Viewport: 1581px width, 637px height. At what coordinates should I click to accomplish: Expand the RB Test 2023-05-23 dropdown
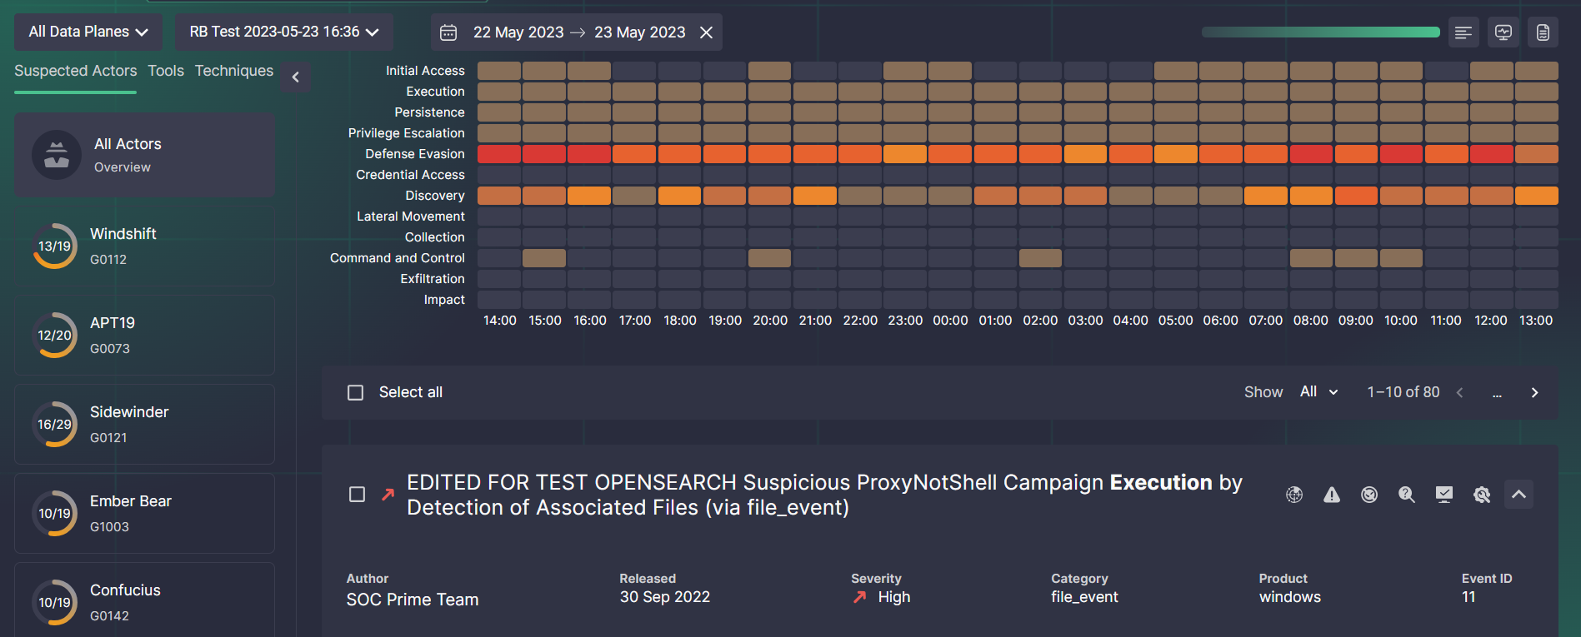coord(283,32)
